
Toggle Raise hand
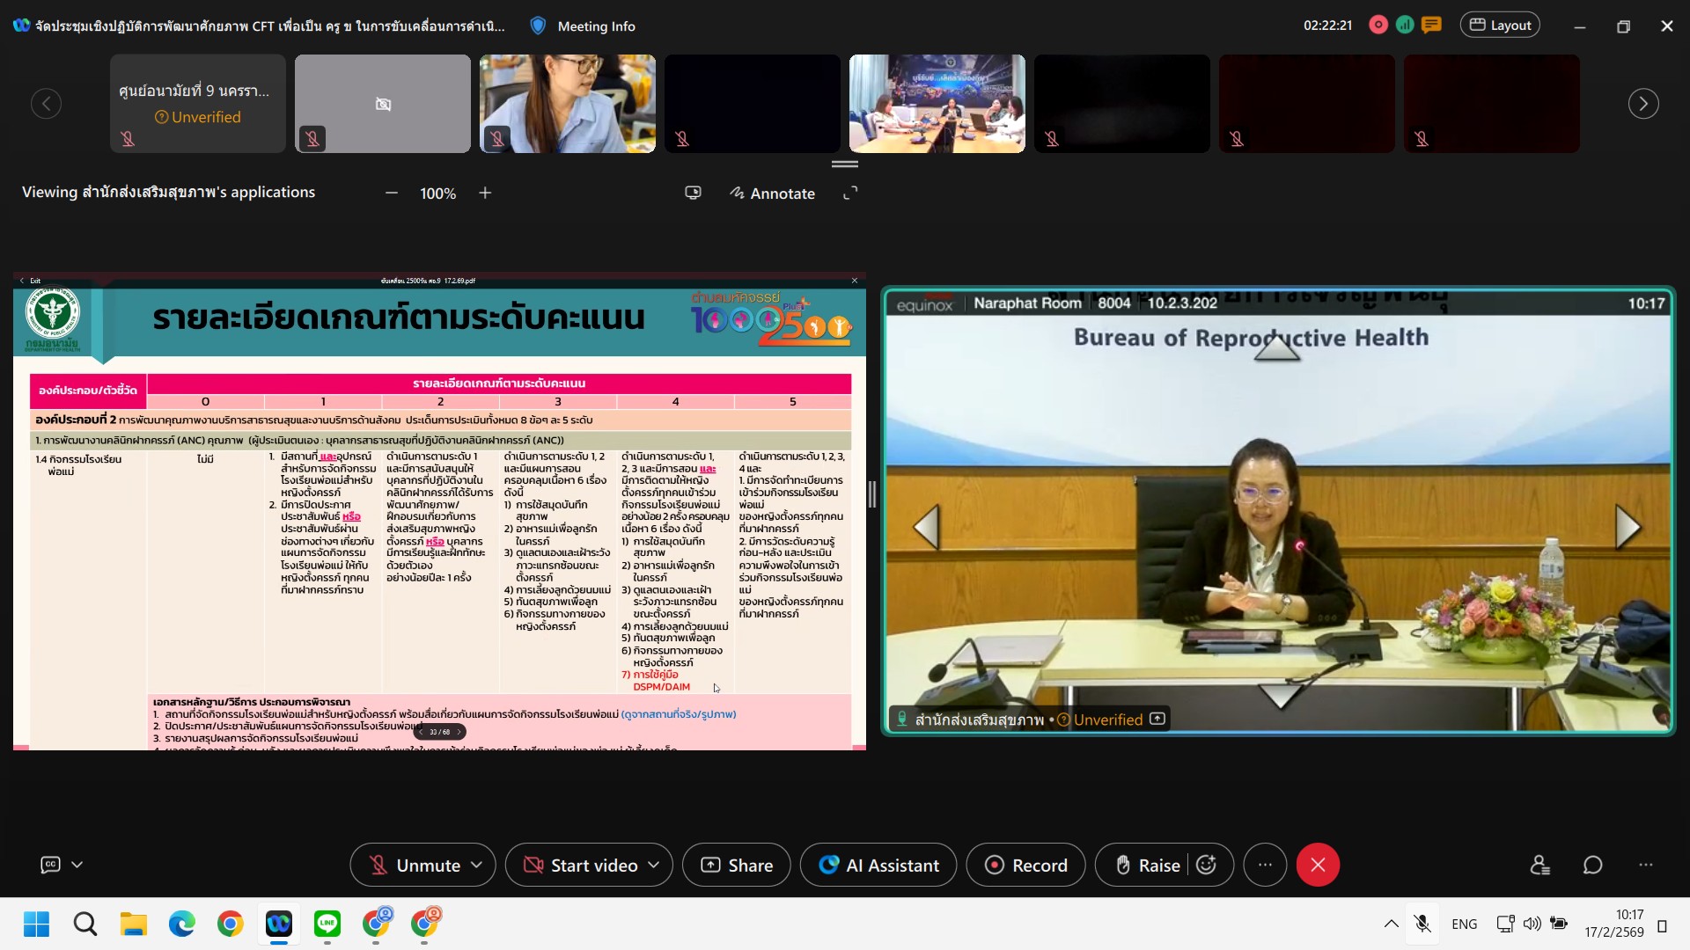(1148, 866)
